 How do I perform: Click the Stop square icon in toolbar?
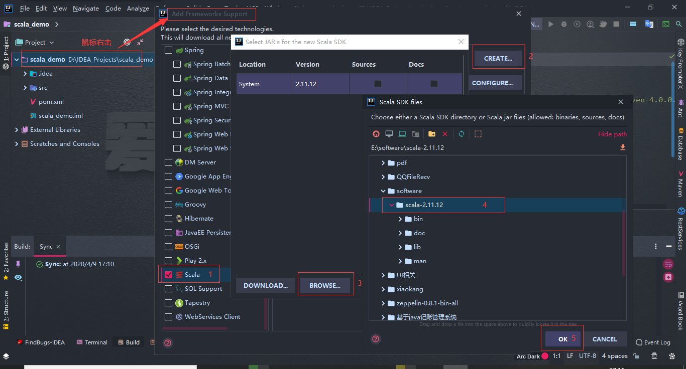pos(616,24)
